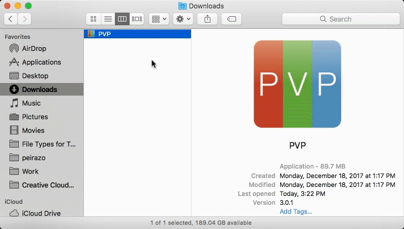The image size is (404, 229).
Task: Open the item arrangement dropdown
Action: [159, 19]
